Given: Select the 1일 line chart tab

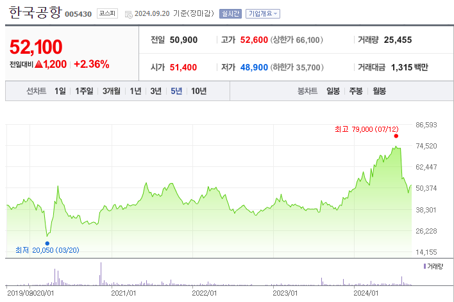Looking at the screenshot, I should click(x=60, y=91).
